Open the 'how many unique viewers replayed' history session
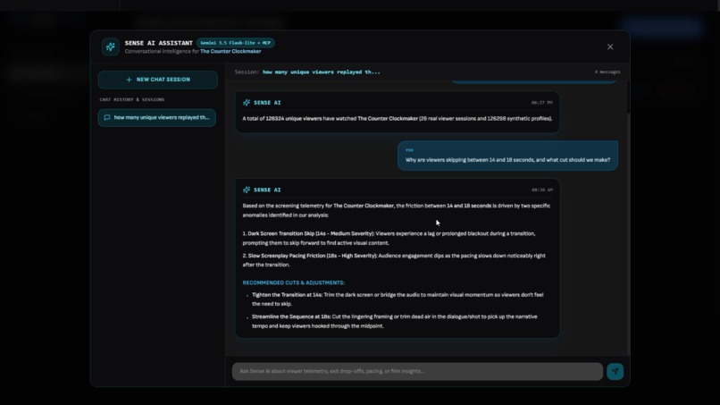 tap(157, 118)
